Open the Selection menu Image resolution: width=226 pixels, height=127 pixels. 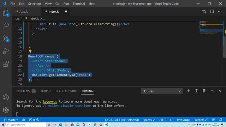[35, 4]
